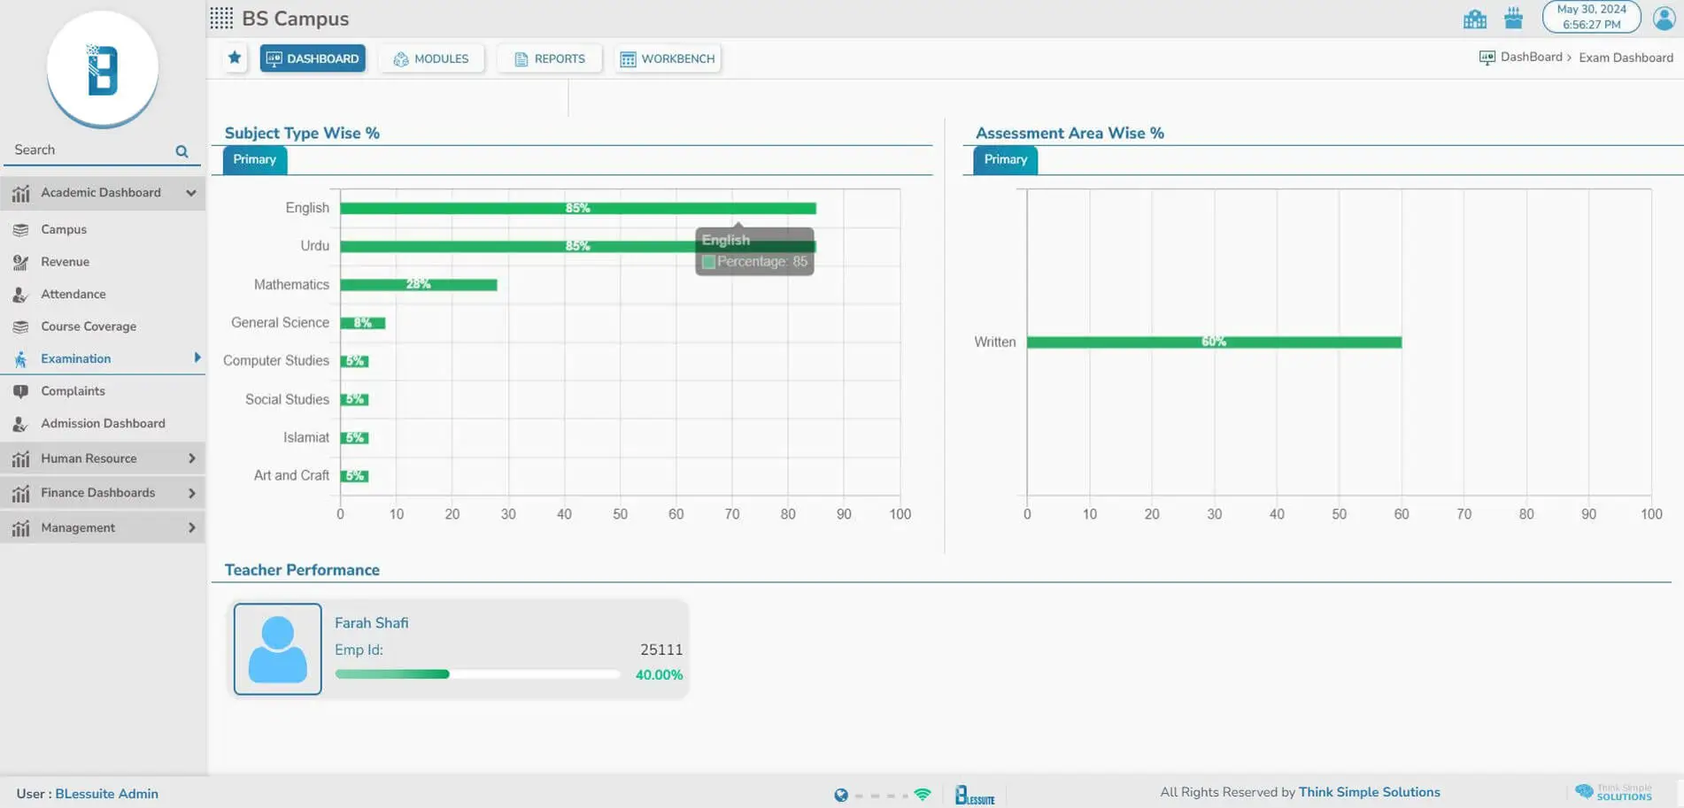The width and height of the screenshot is (1684, 808).
Task: Click the search magnifier icon
Action: (x=182, y=151)
